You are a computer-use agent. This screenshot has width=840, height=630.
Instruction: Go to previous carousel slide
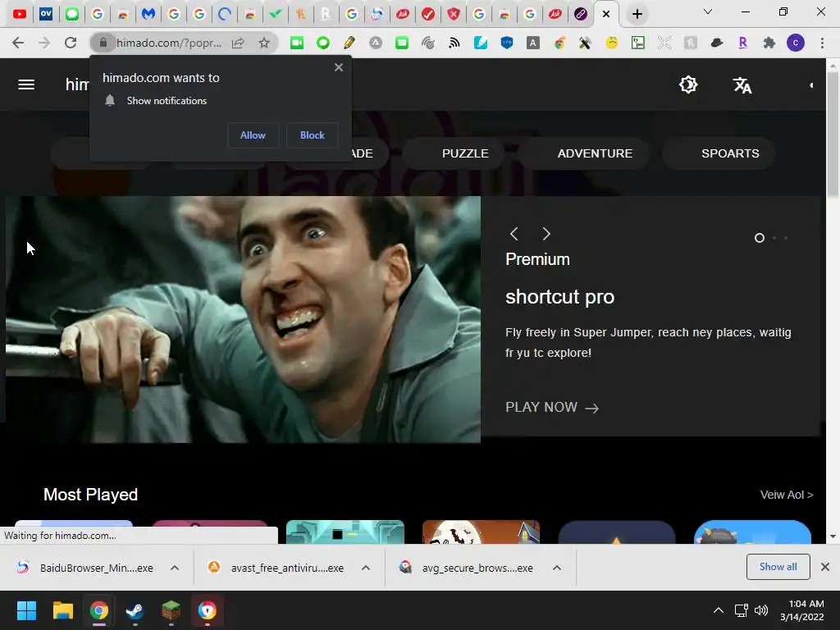[514, 234]
